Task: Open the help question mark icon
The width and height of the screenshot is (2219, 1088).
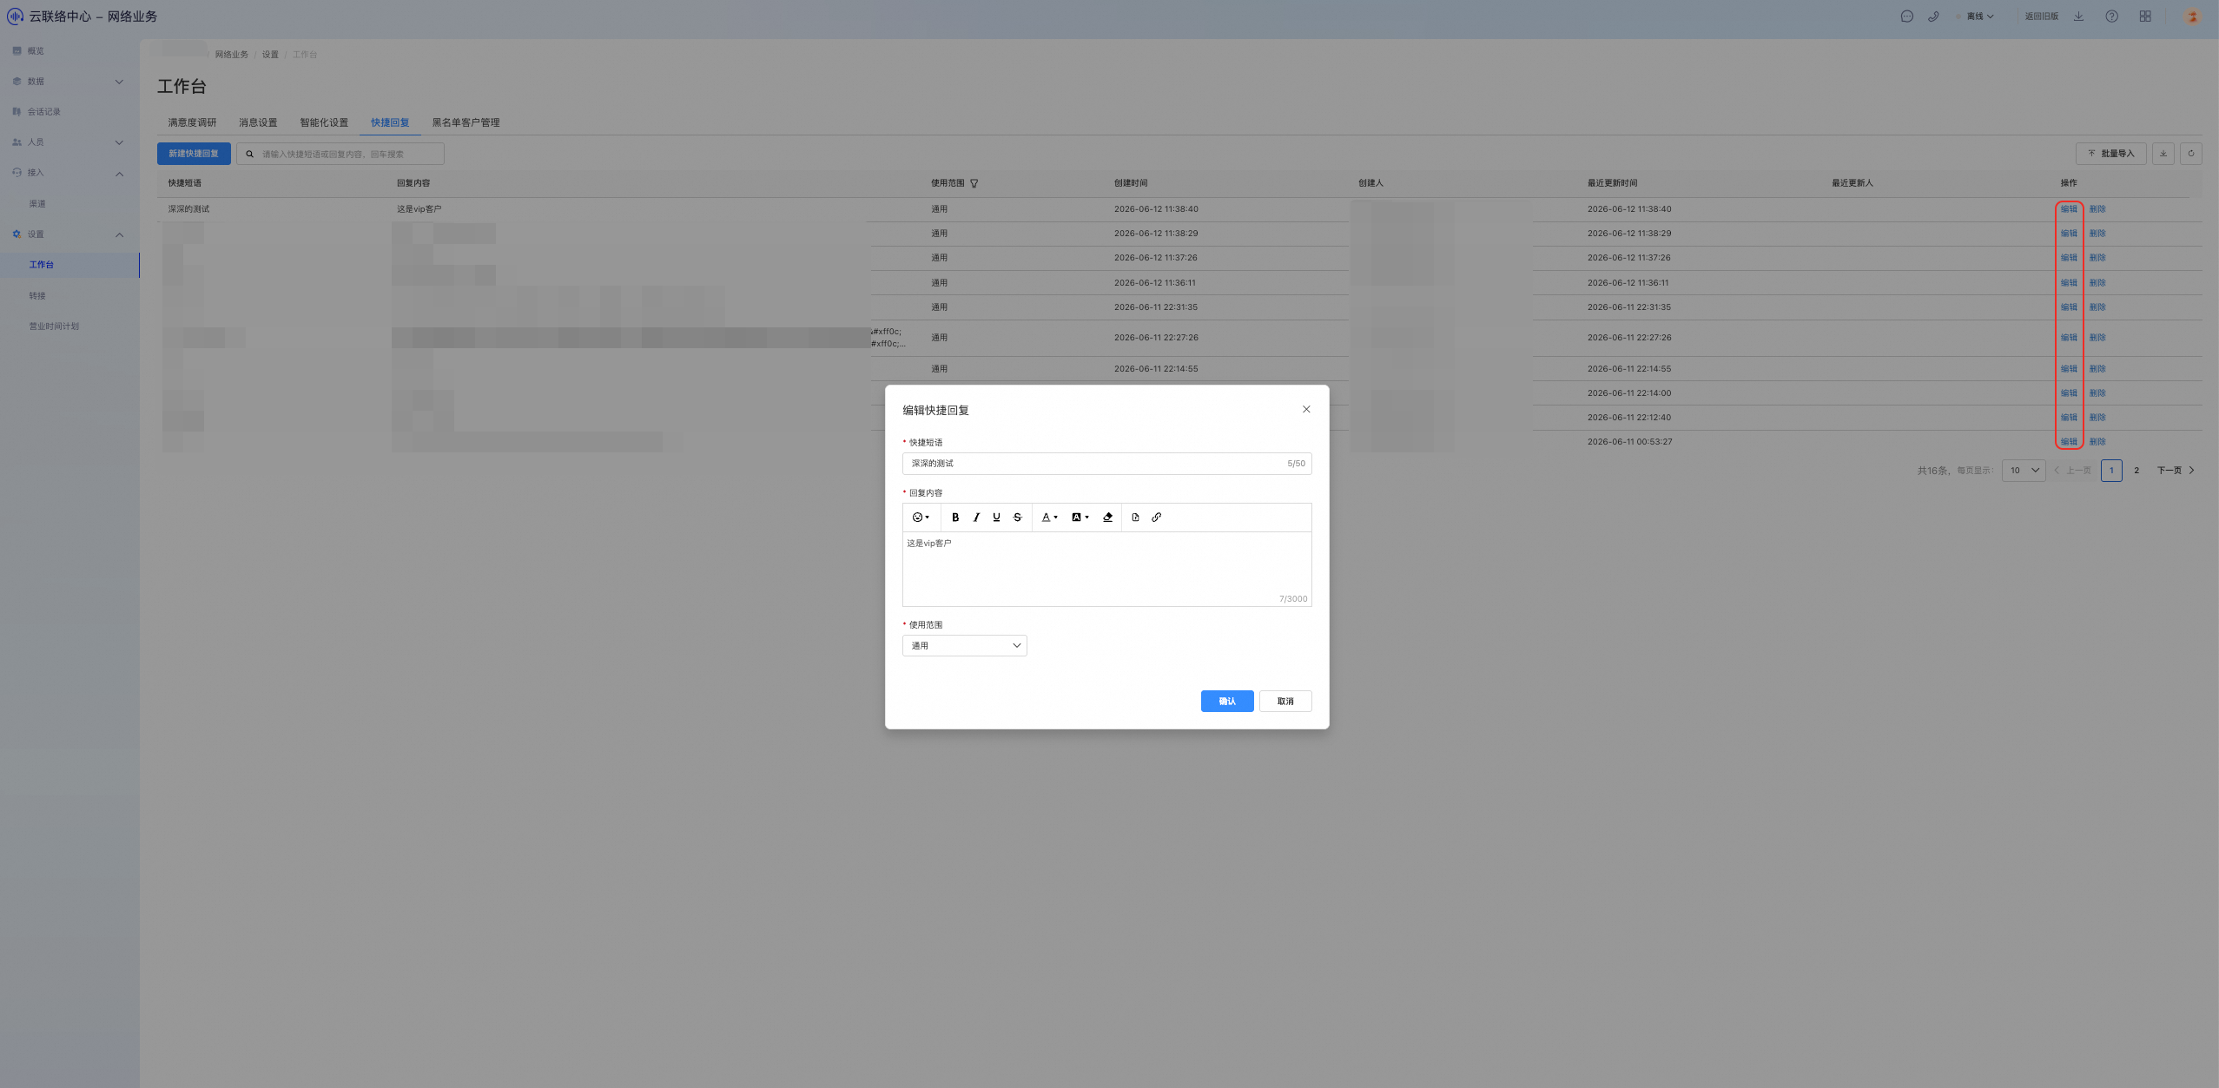Action: (2111, 16)
